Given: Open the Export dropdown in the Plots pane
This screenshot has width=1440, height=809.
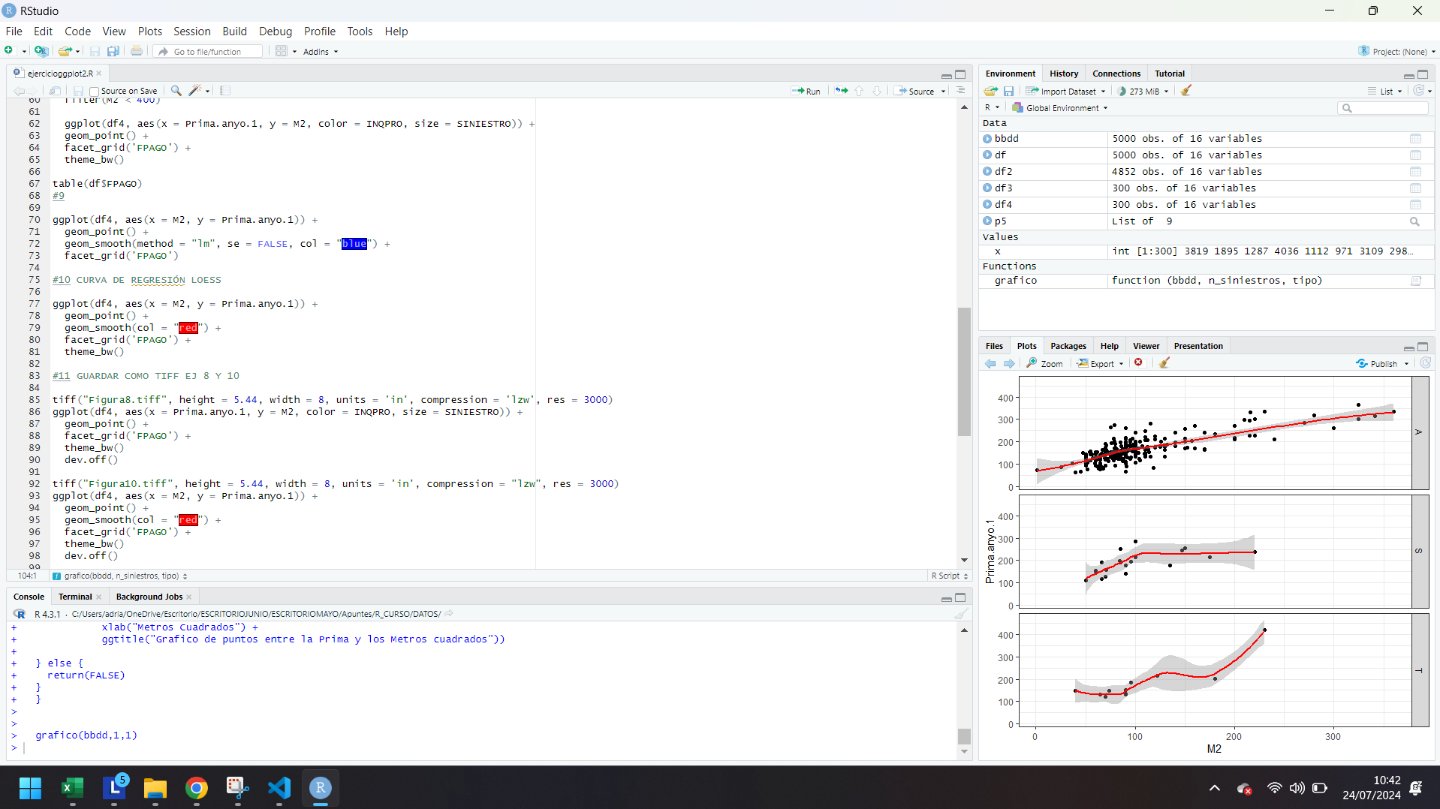Looking at the screenshot, I should pos(1099,363).
